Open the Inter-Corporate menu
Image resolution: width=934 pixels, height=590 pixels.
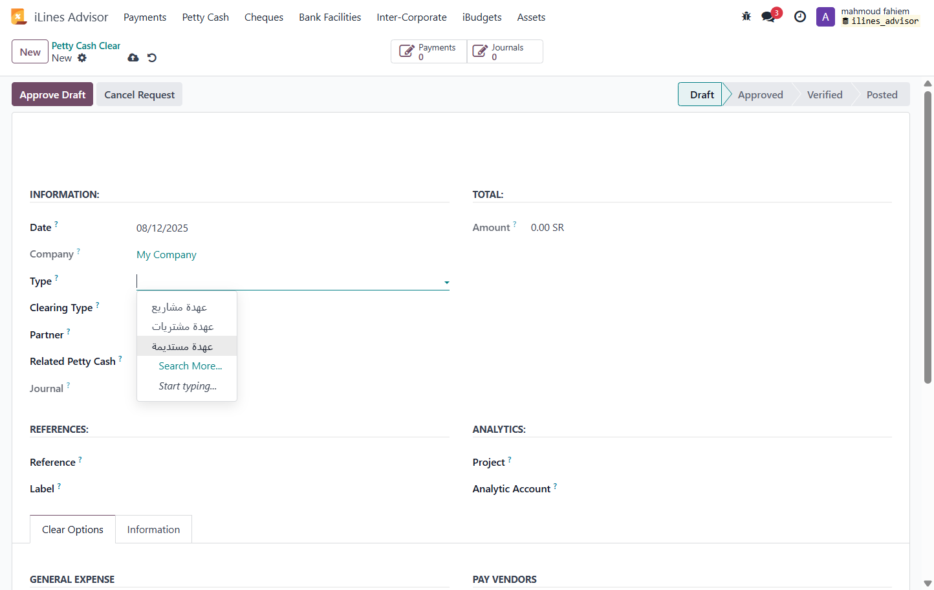[412, 17]
